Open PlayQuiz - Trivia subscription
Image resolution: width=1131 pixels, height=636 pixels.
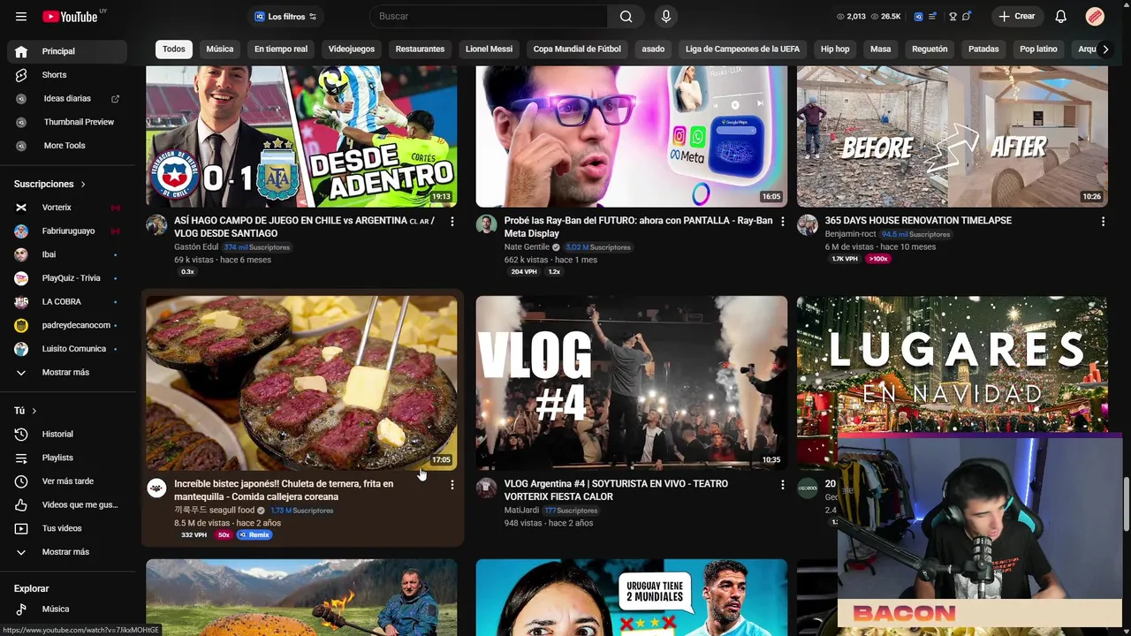pyautogui.click(x=69, y=278)
